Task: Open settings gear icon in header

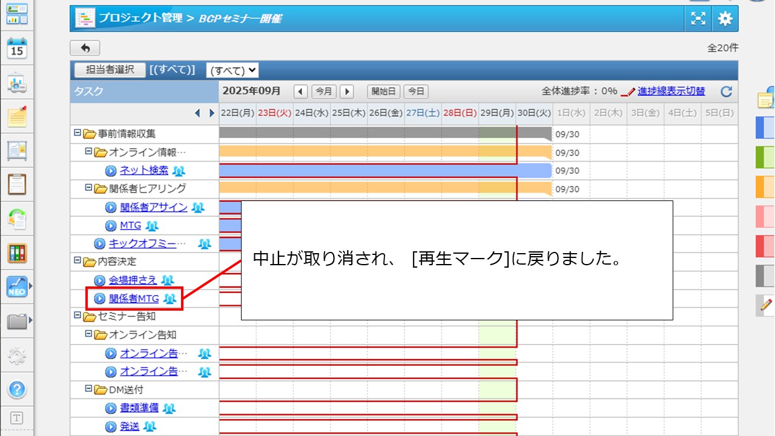Action: pyautogui.click(x=725, y=19)
